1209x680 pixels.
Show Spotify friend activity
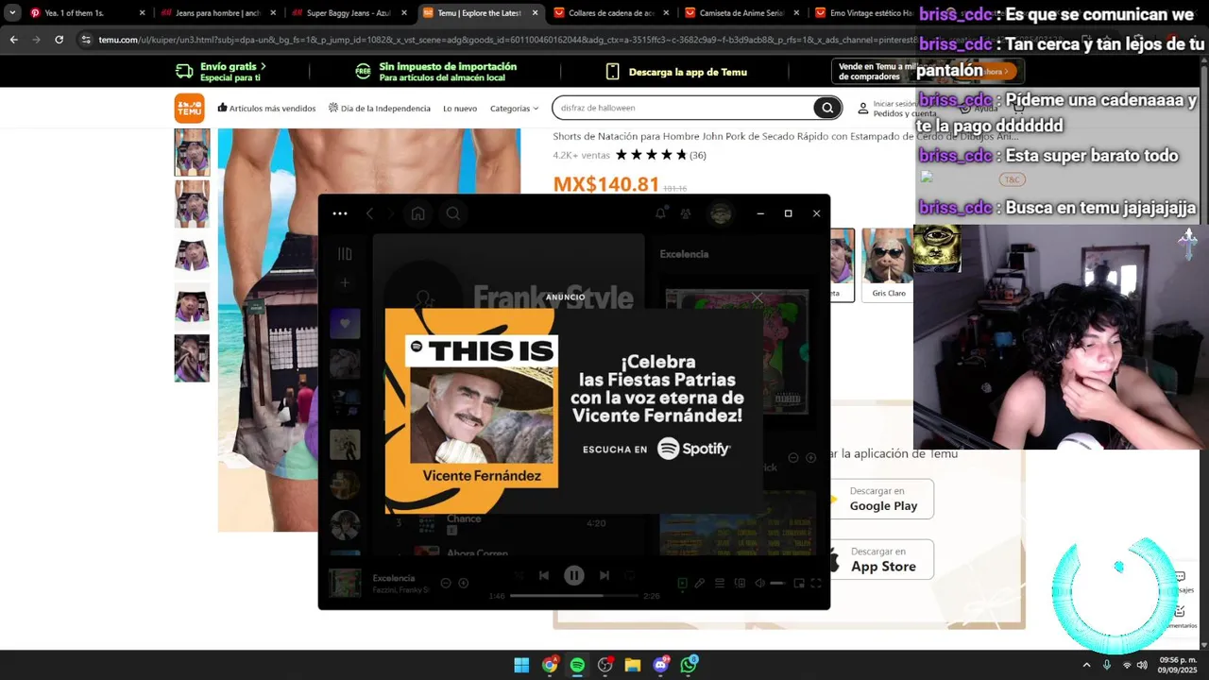pyautogui.click(x=686, y=213)
